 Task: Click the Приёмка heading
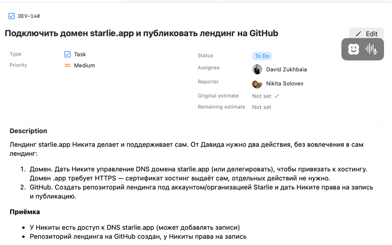point(25,212)
